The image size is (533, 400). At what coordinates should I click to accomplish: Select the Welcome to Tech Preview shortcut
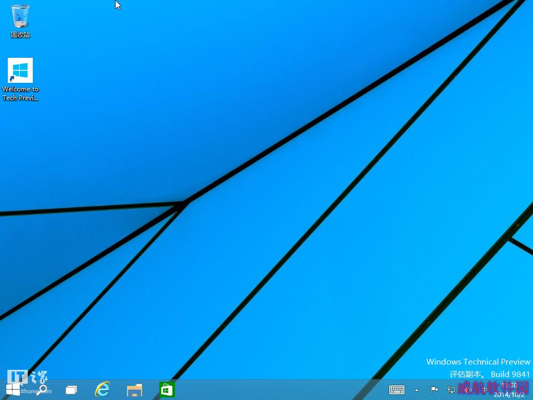tap(20, 80)
